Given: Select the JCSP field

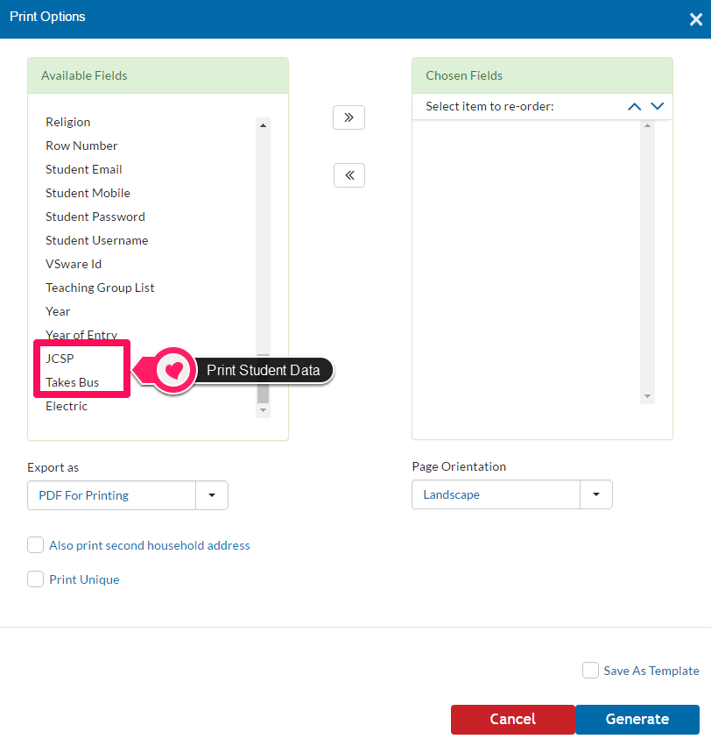Looking at the screenshot, I should 60,359.
